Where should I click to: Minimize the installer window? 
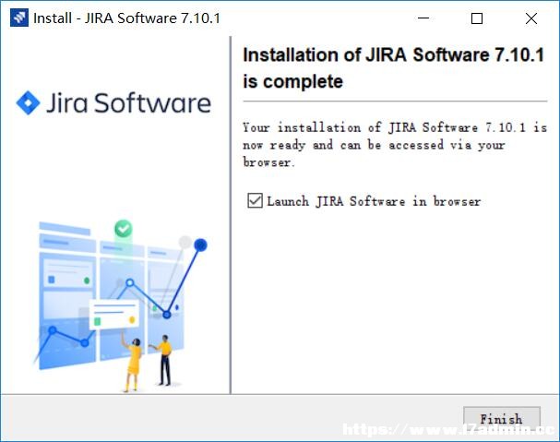click(x=423, y=18)
